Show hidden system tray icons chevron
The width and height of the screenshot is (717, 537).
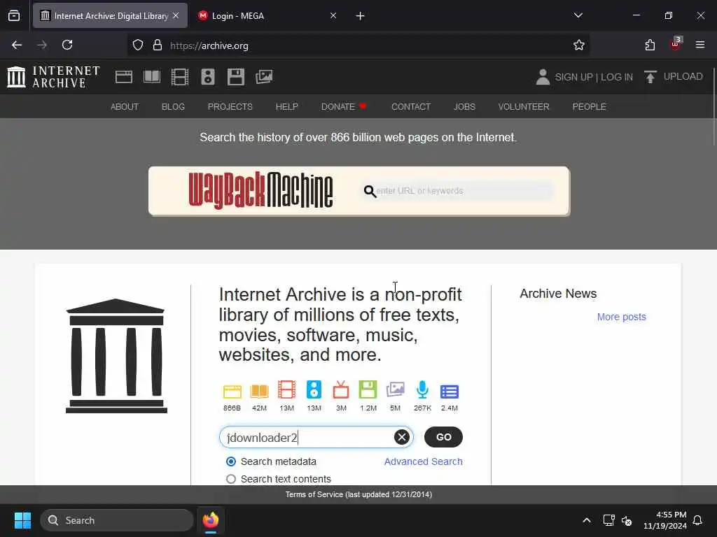[587, 520]
